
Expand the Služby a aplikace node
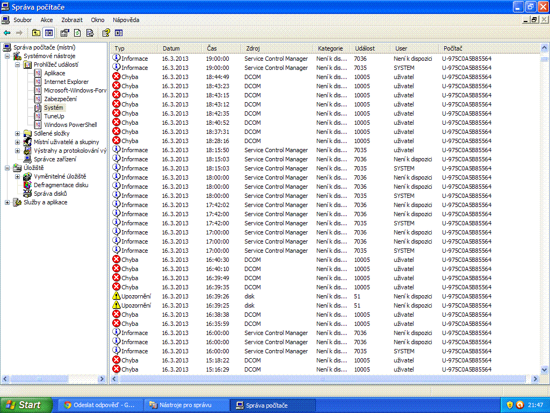point(7,202)
